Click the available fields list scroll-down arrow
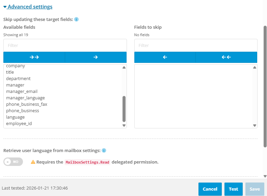267x196 pixels. click(x=124, y=126)
